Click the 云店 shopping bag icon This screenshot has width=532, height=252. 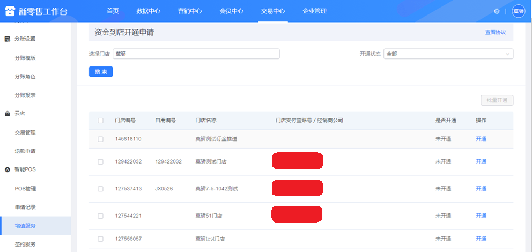click(7, 114)
